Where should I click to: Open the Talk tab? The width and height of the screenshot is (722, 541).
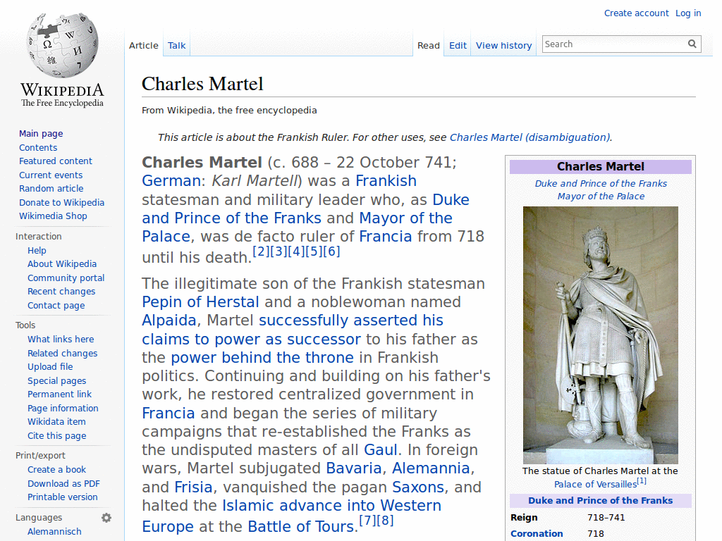(176, 46)
